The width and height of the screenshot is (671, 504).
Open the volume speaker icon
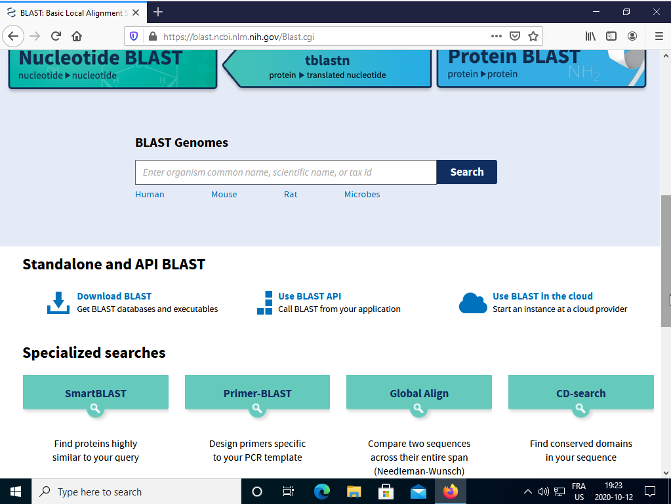click(x=544, y=492)
